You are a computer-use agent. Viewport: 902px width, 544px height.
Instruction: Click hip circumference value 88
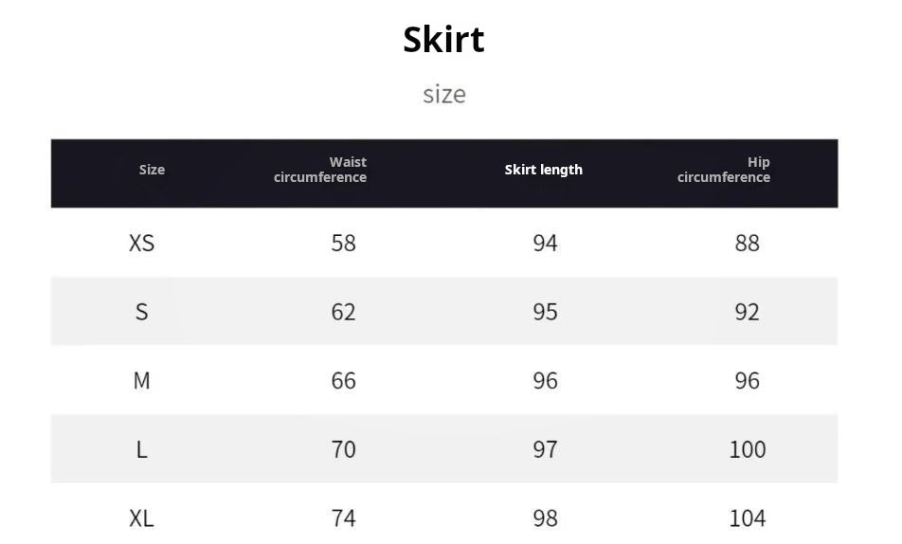coord(747,244)
